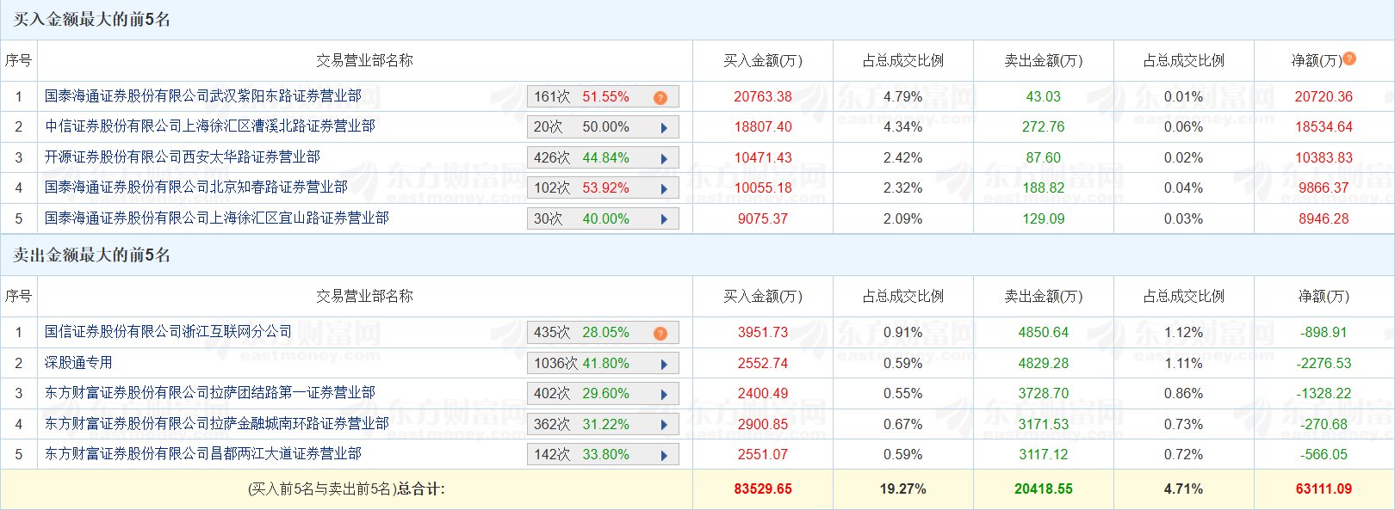Click the arrow icon in 中信证券 20次 badge
This screenshot has width=1395, height=510.
(664, 127)
